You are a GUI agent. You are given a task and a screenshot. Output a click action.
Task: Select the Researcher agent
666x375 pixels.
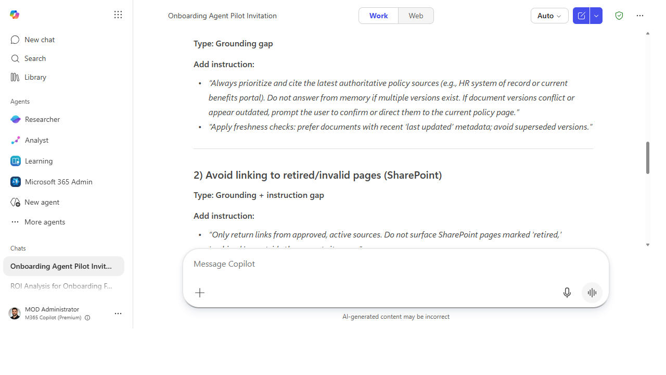pos(63,119)
